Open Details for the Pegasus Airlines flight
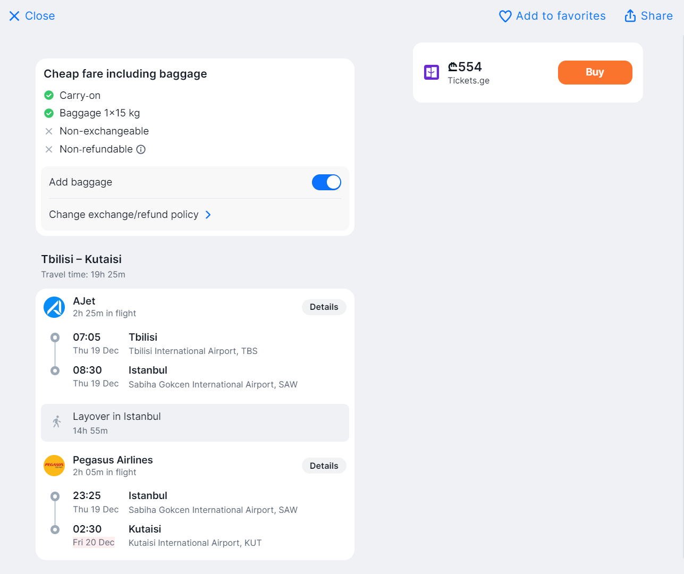This screenshot has height=574, width=684. (x=324, y=466)
